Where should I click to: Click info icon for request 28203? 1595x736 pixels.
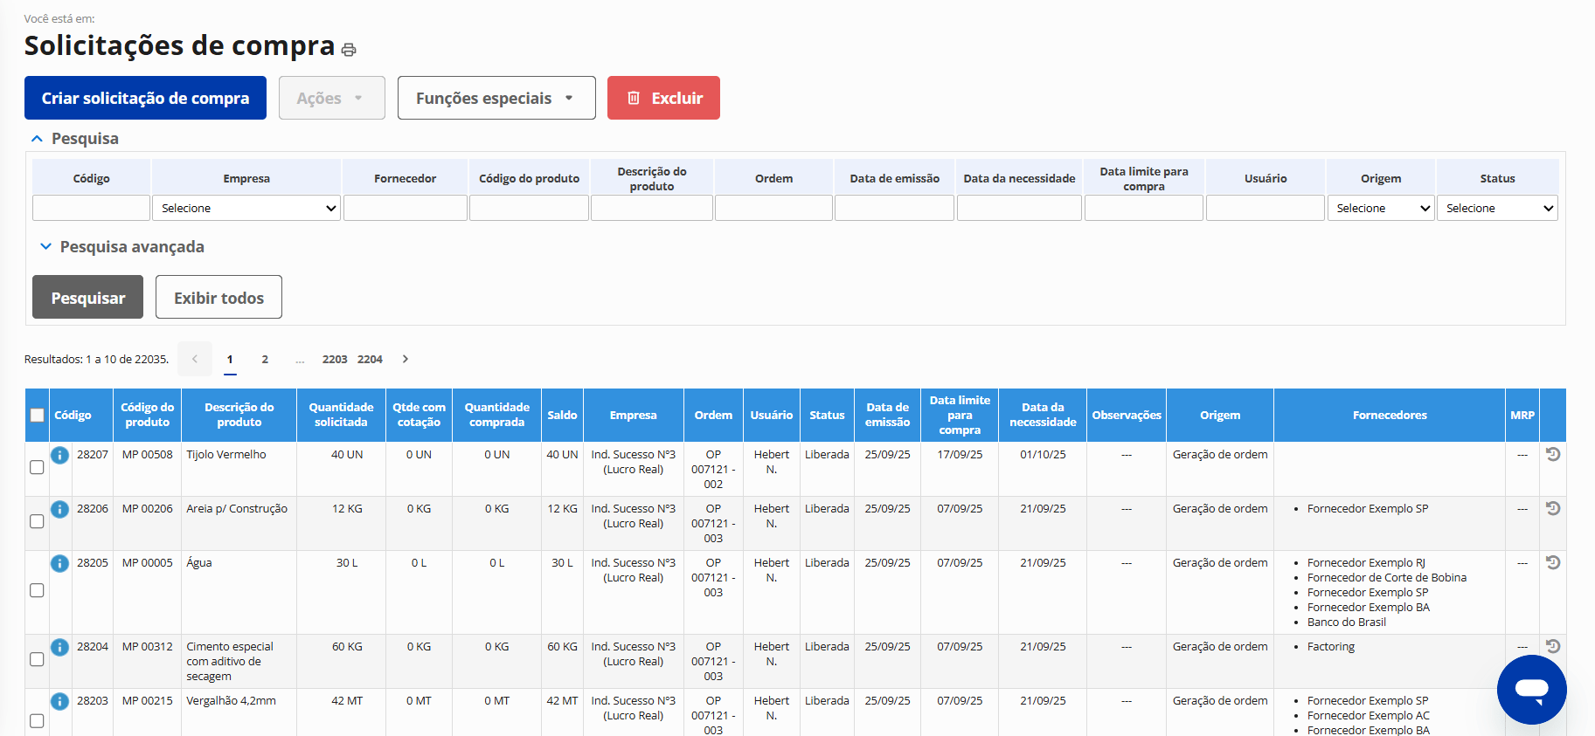click(59, 701)
